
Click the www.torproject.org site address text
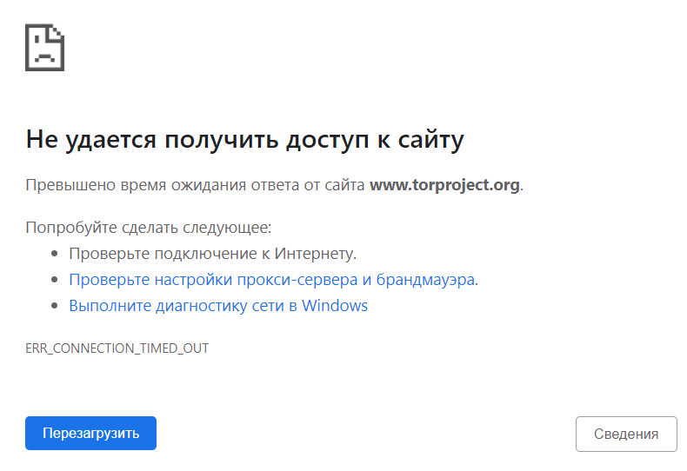[444, 185]
